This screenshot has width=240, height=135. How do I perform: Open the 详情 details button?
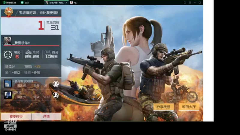pos(46,116)
